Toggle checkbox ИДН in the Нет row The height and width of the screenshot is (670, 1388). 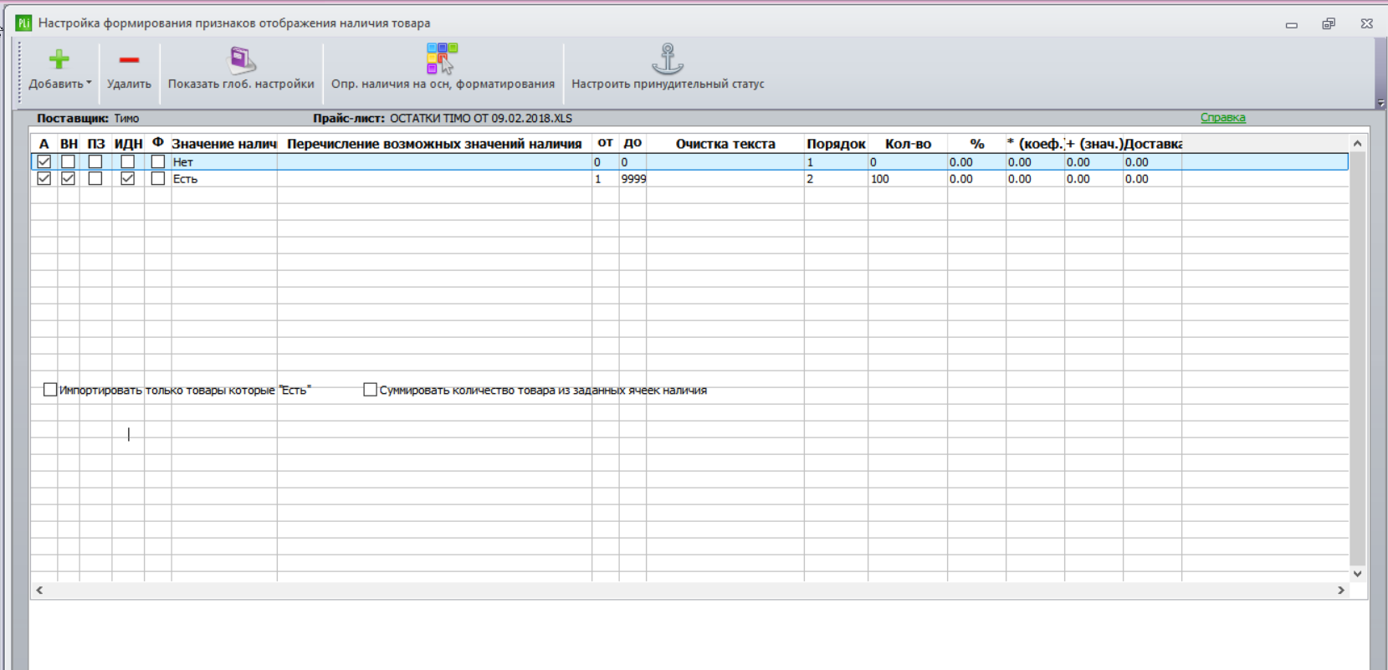128,161
